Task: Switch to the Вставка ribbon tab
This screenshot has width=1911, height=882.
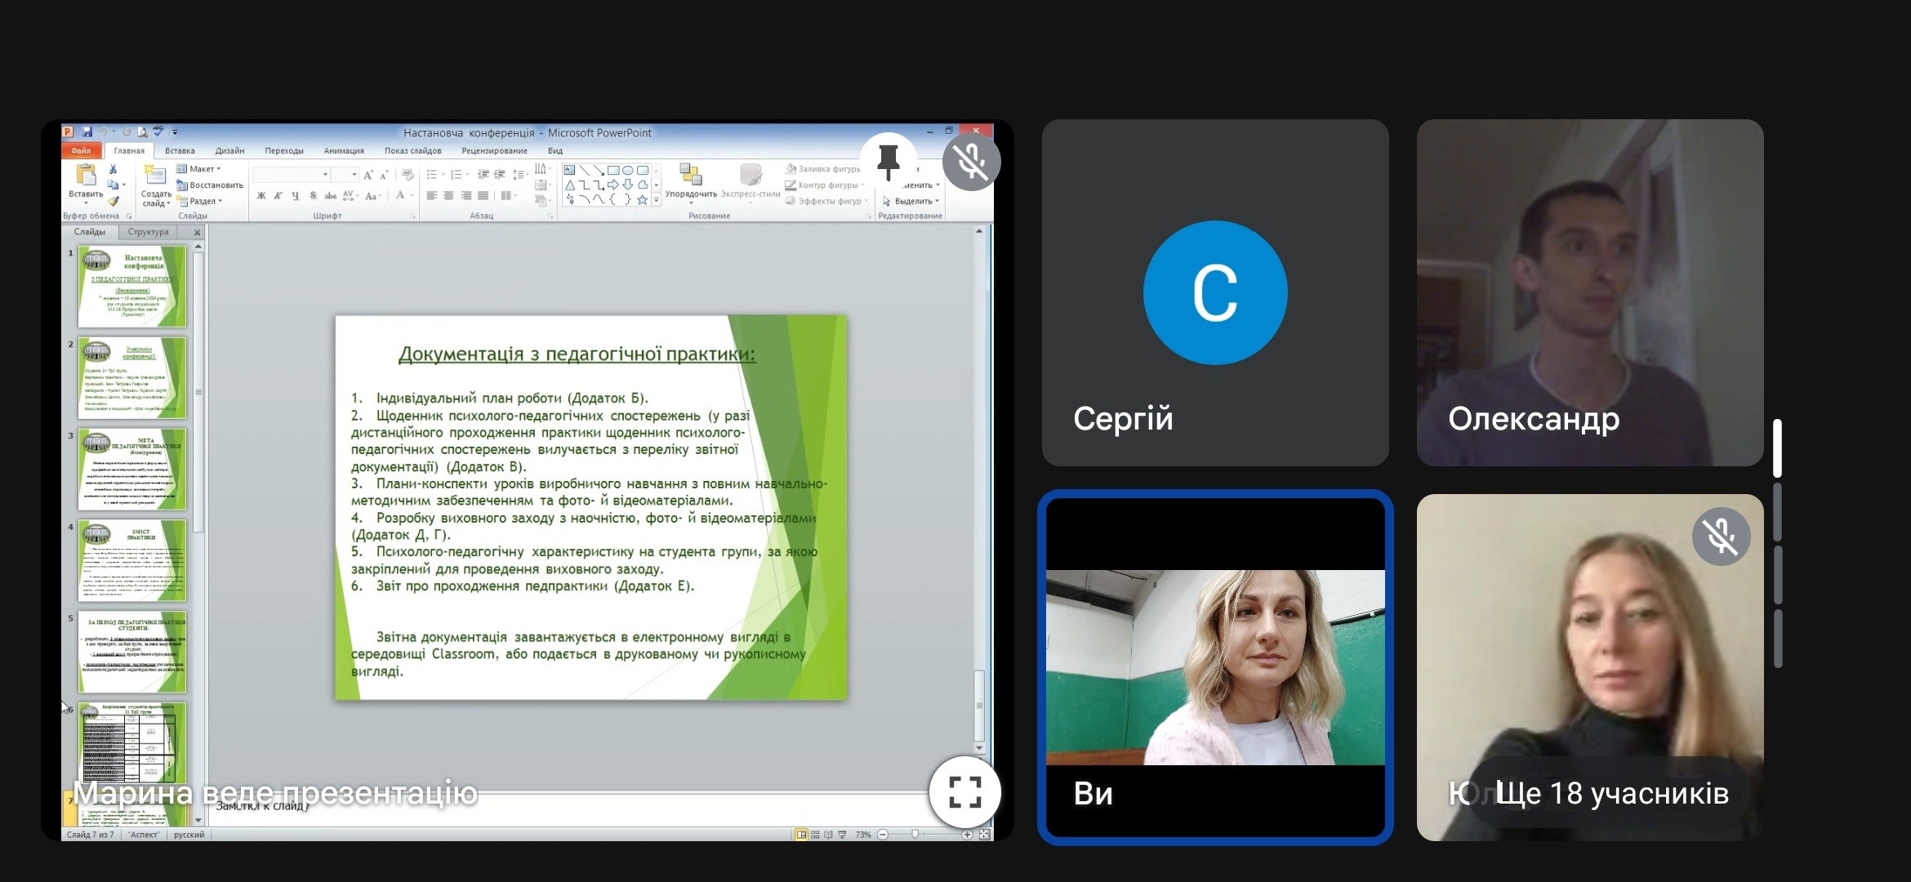Action: click(180, 150)
